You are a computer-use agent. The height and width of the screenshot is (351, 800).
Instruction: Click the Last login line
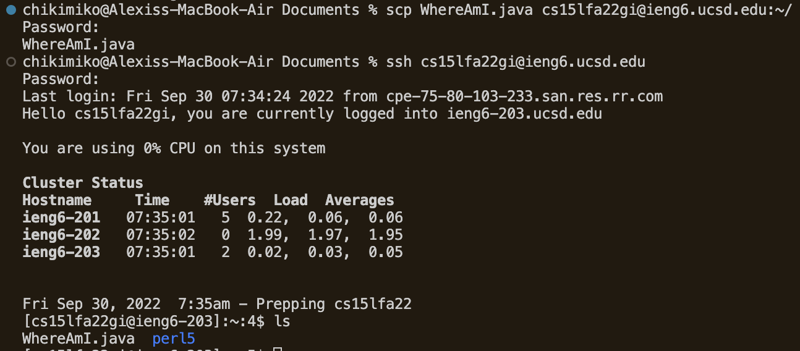[343, 96]
